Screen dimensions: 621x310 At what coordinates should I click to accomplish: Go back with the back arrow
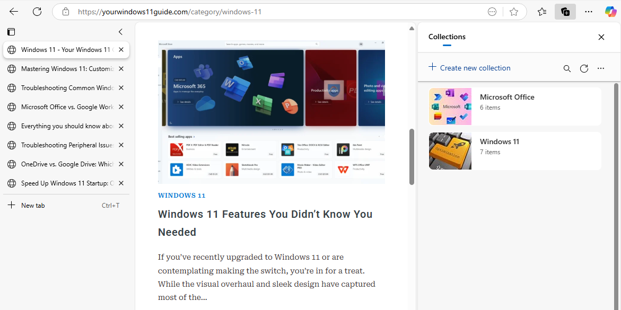(x=14, y=12)
